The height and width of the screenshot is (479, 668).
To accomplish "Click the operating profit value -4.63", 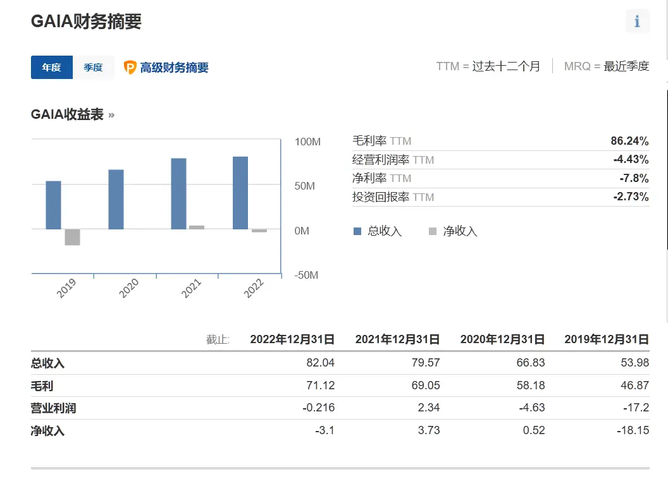I will [532, 408].
